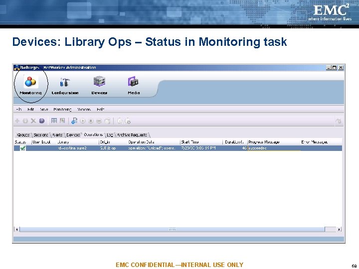This screenshot has width=359, height=269.
Task: Click the icon at toolbar's far right end
Action: (x=339, y=121)
